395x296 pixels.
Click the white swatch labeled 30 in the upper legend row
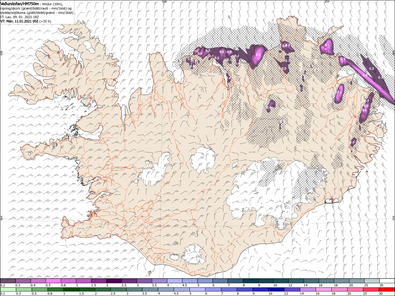point(387,281)
